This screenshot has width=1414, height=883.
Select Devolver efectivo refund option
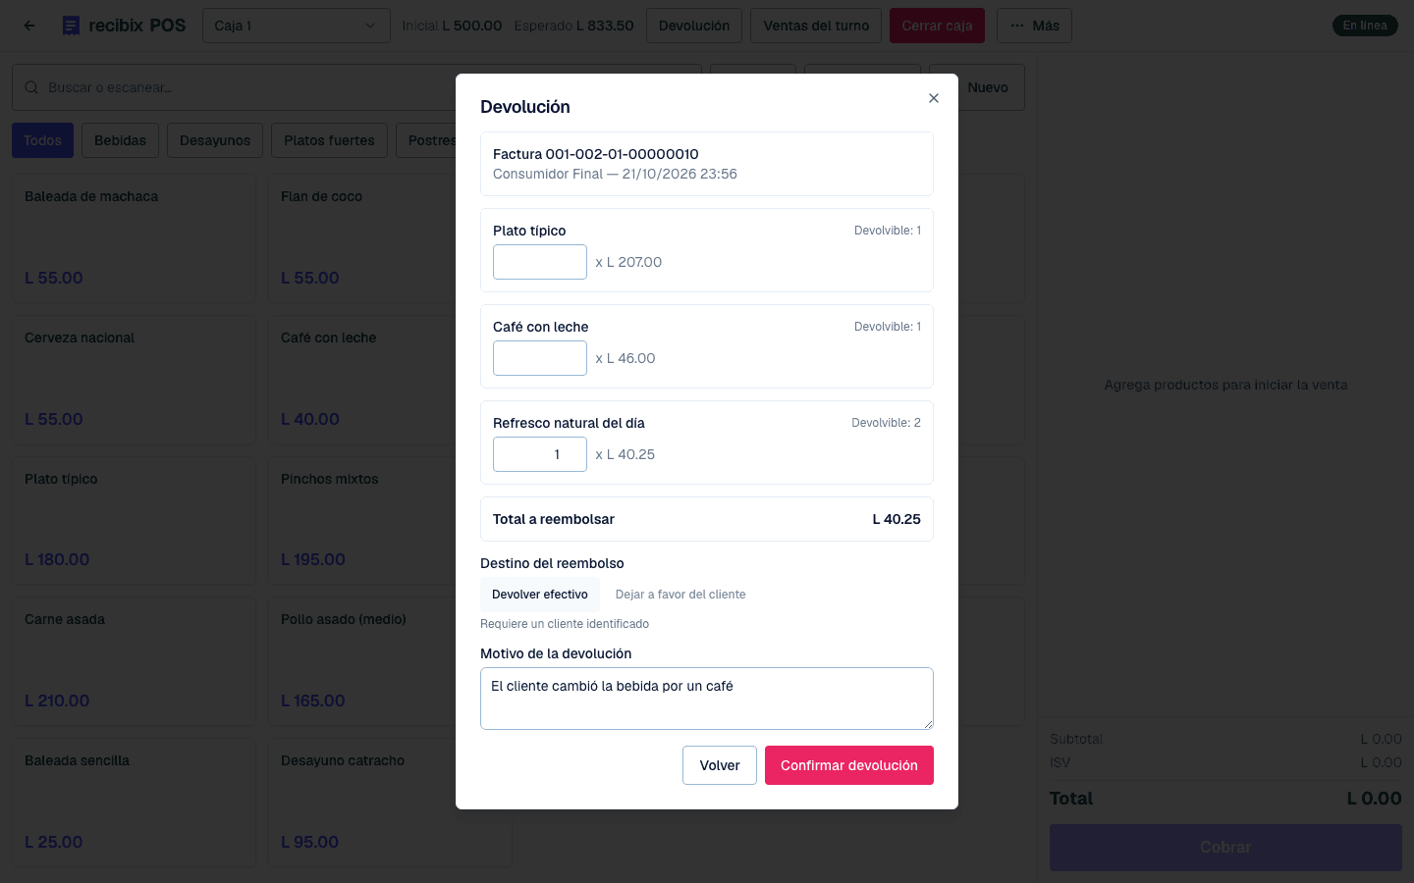point(540,595)
